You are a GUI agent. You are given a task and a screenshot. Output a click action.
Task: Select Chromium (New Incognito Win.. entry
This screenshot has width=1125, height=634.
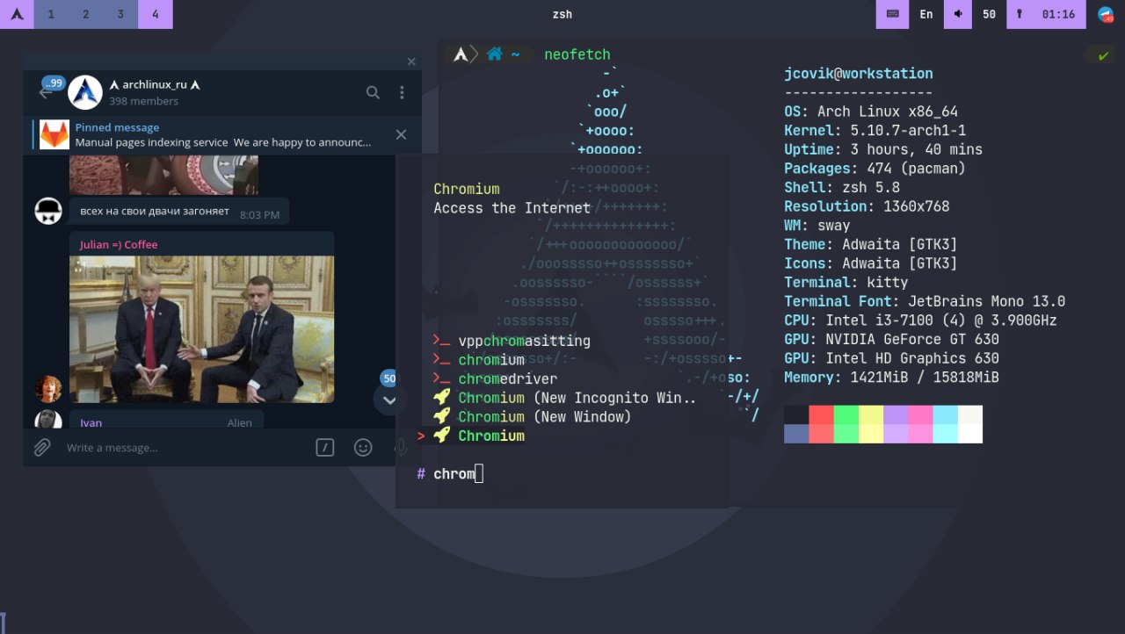coord(564,398)
